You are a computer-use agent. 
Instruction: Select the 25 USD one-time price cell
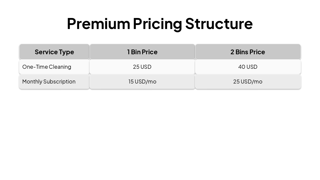(x=142, y=67)
